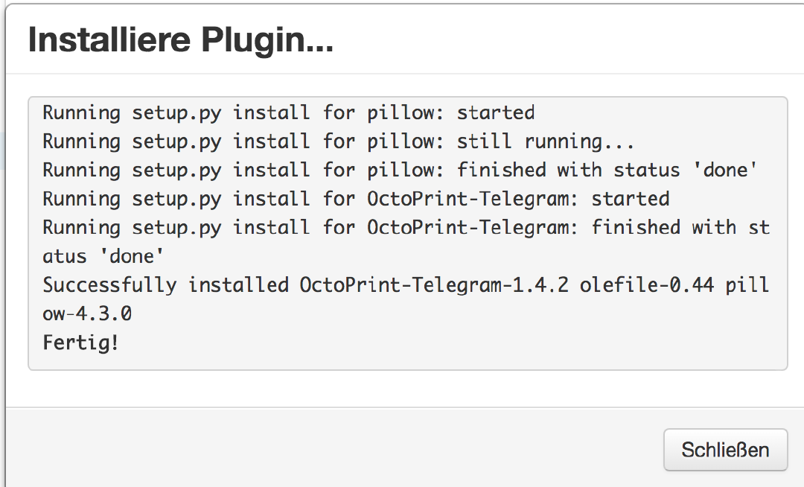Click the word 'installed' in the success line
The image size is (804, 487).
point(238,285)
